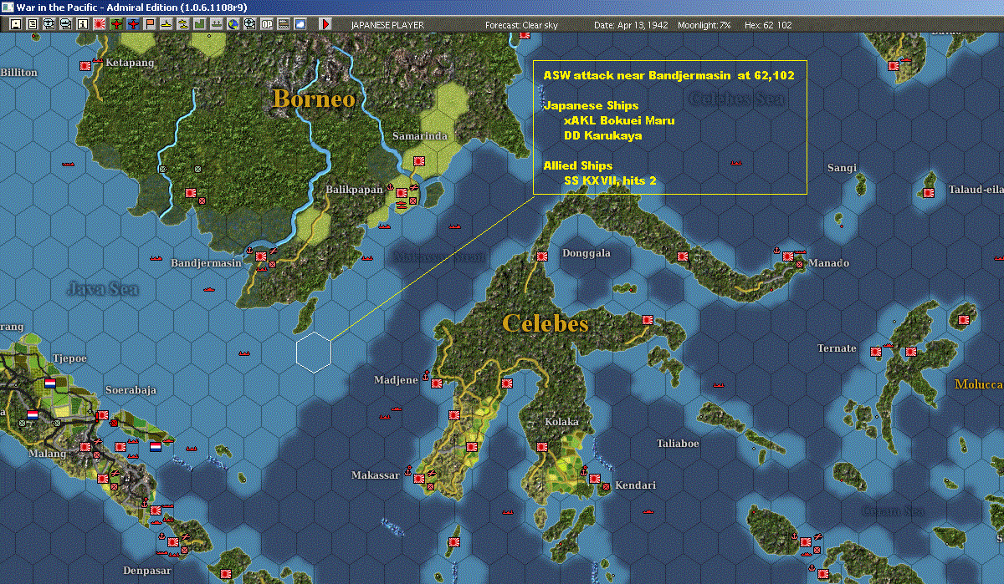This screenshot has width=1004, height=584.
Task: Click the Sangi island label
Action: 842,168
